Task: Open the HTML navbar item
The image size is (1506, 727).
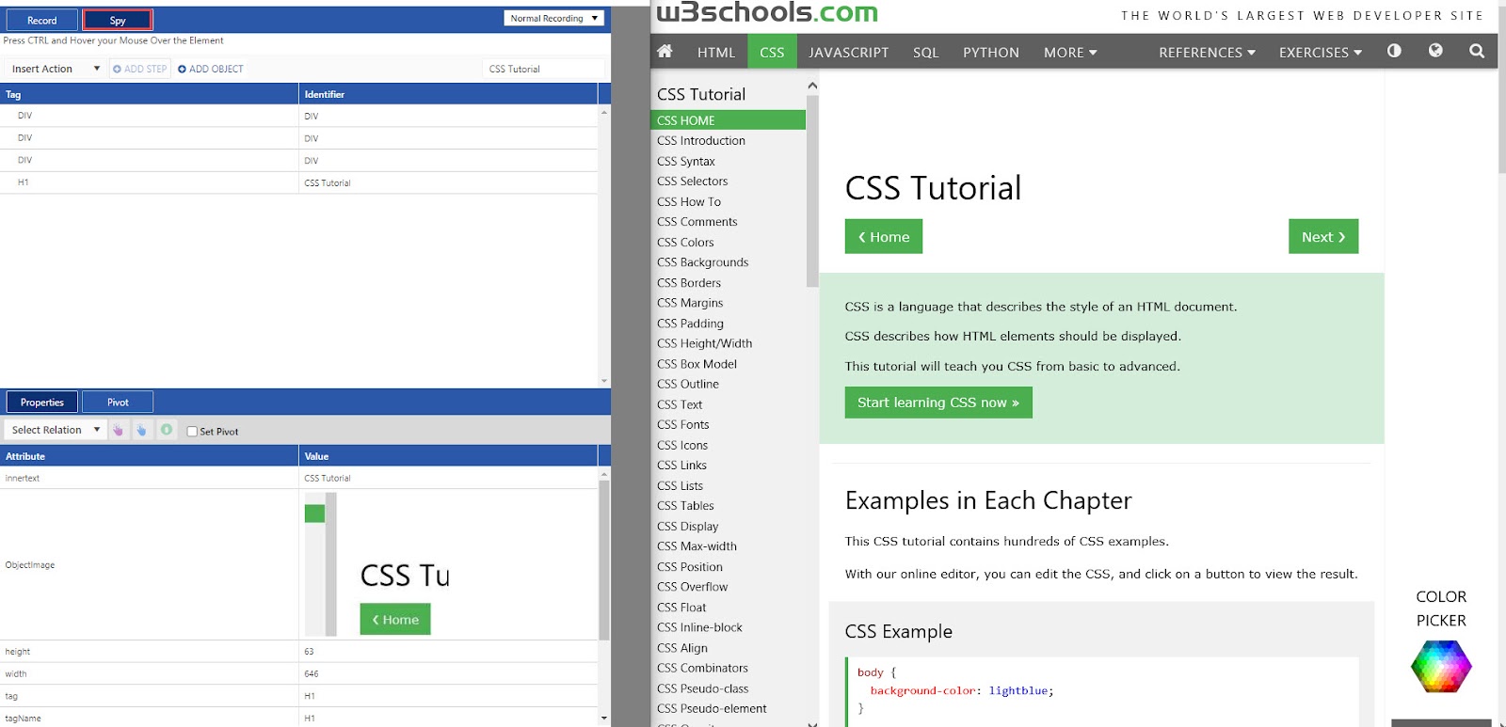Action: coord(716,53)
